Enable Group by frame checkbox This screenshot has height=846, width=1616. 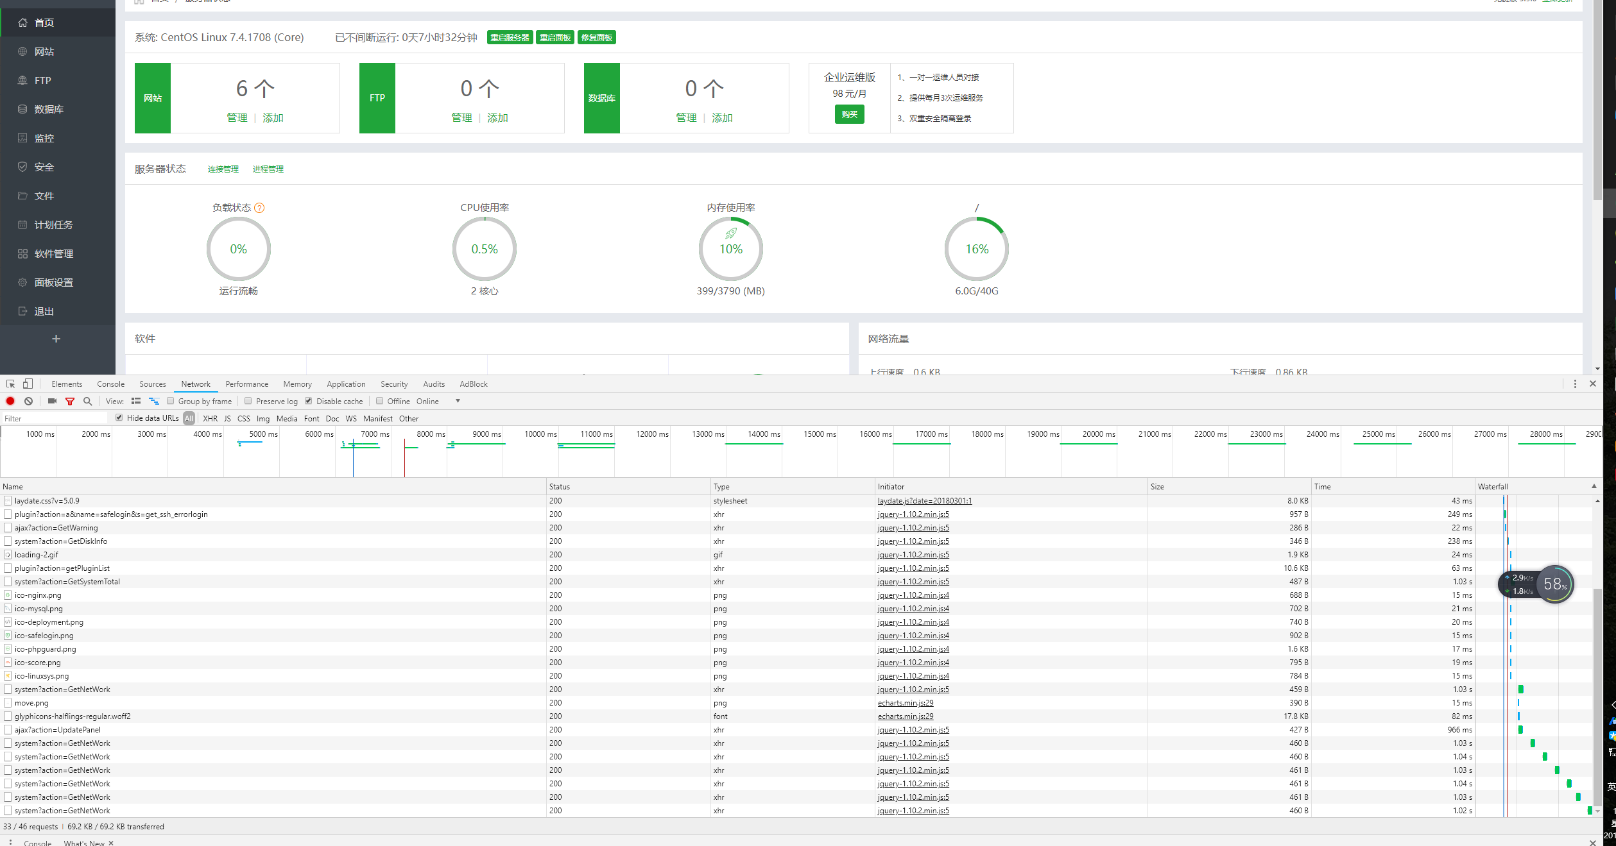171,401
